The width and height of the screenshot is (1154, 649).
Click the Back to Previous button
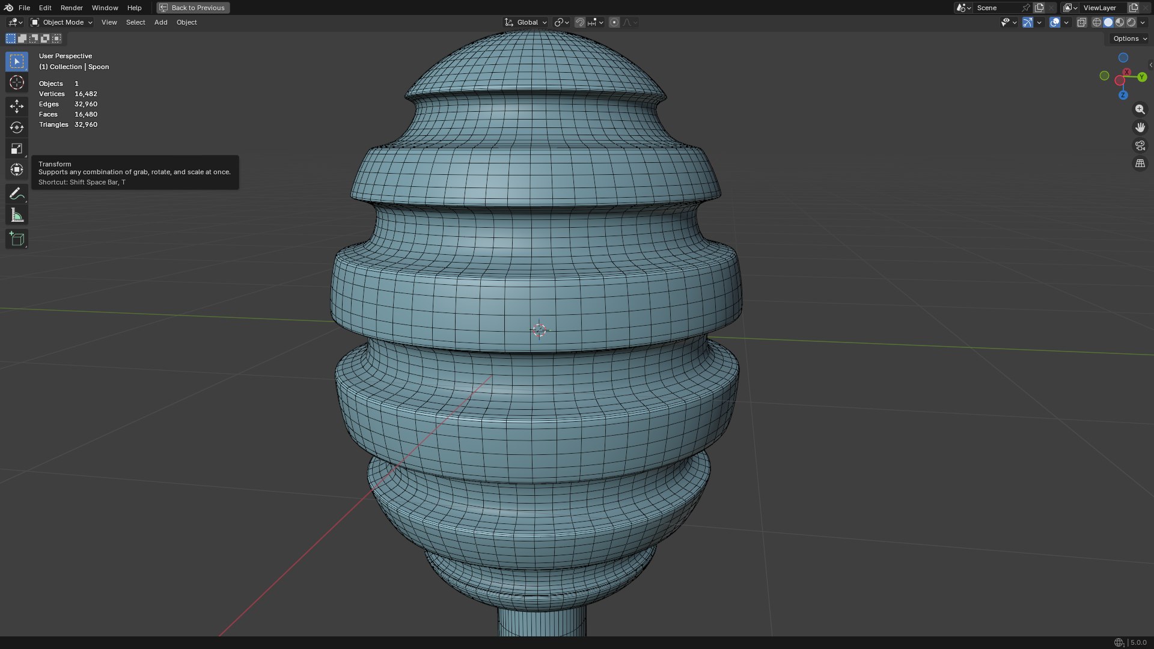pyautogui.click(x=193, y=8)
